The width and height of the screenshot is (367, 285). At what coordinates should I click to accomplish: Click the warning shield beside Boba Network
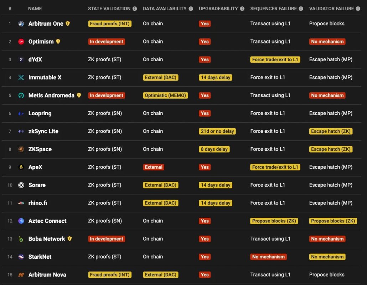click(x=69, y=239)
